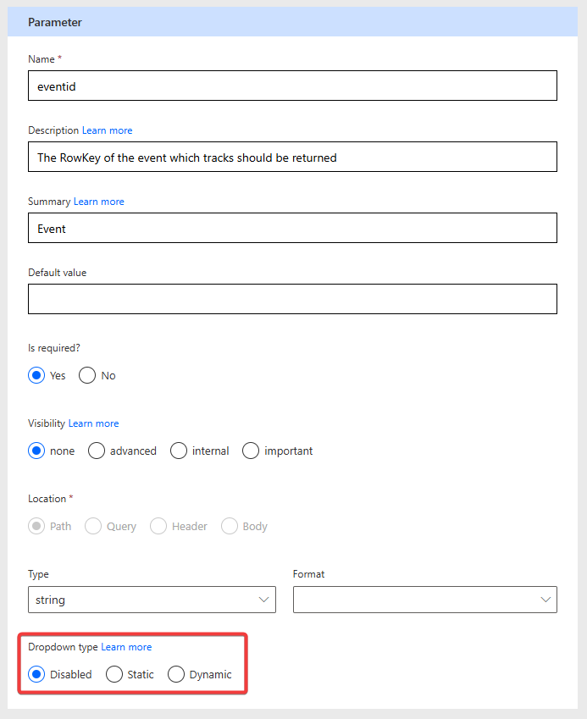Click the Summary field containing "Event"

(292, 228)
